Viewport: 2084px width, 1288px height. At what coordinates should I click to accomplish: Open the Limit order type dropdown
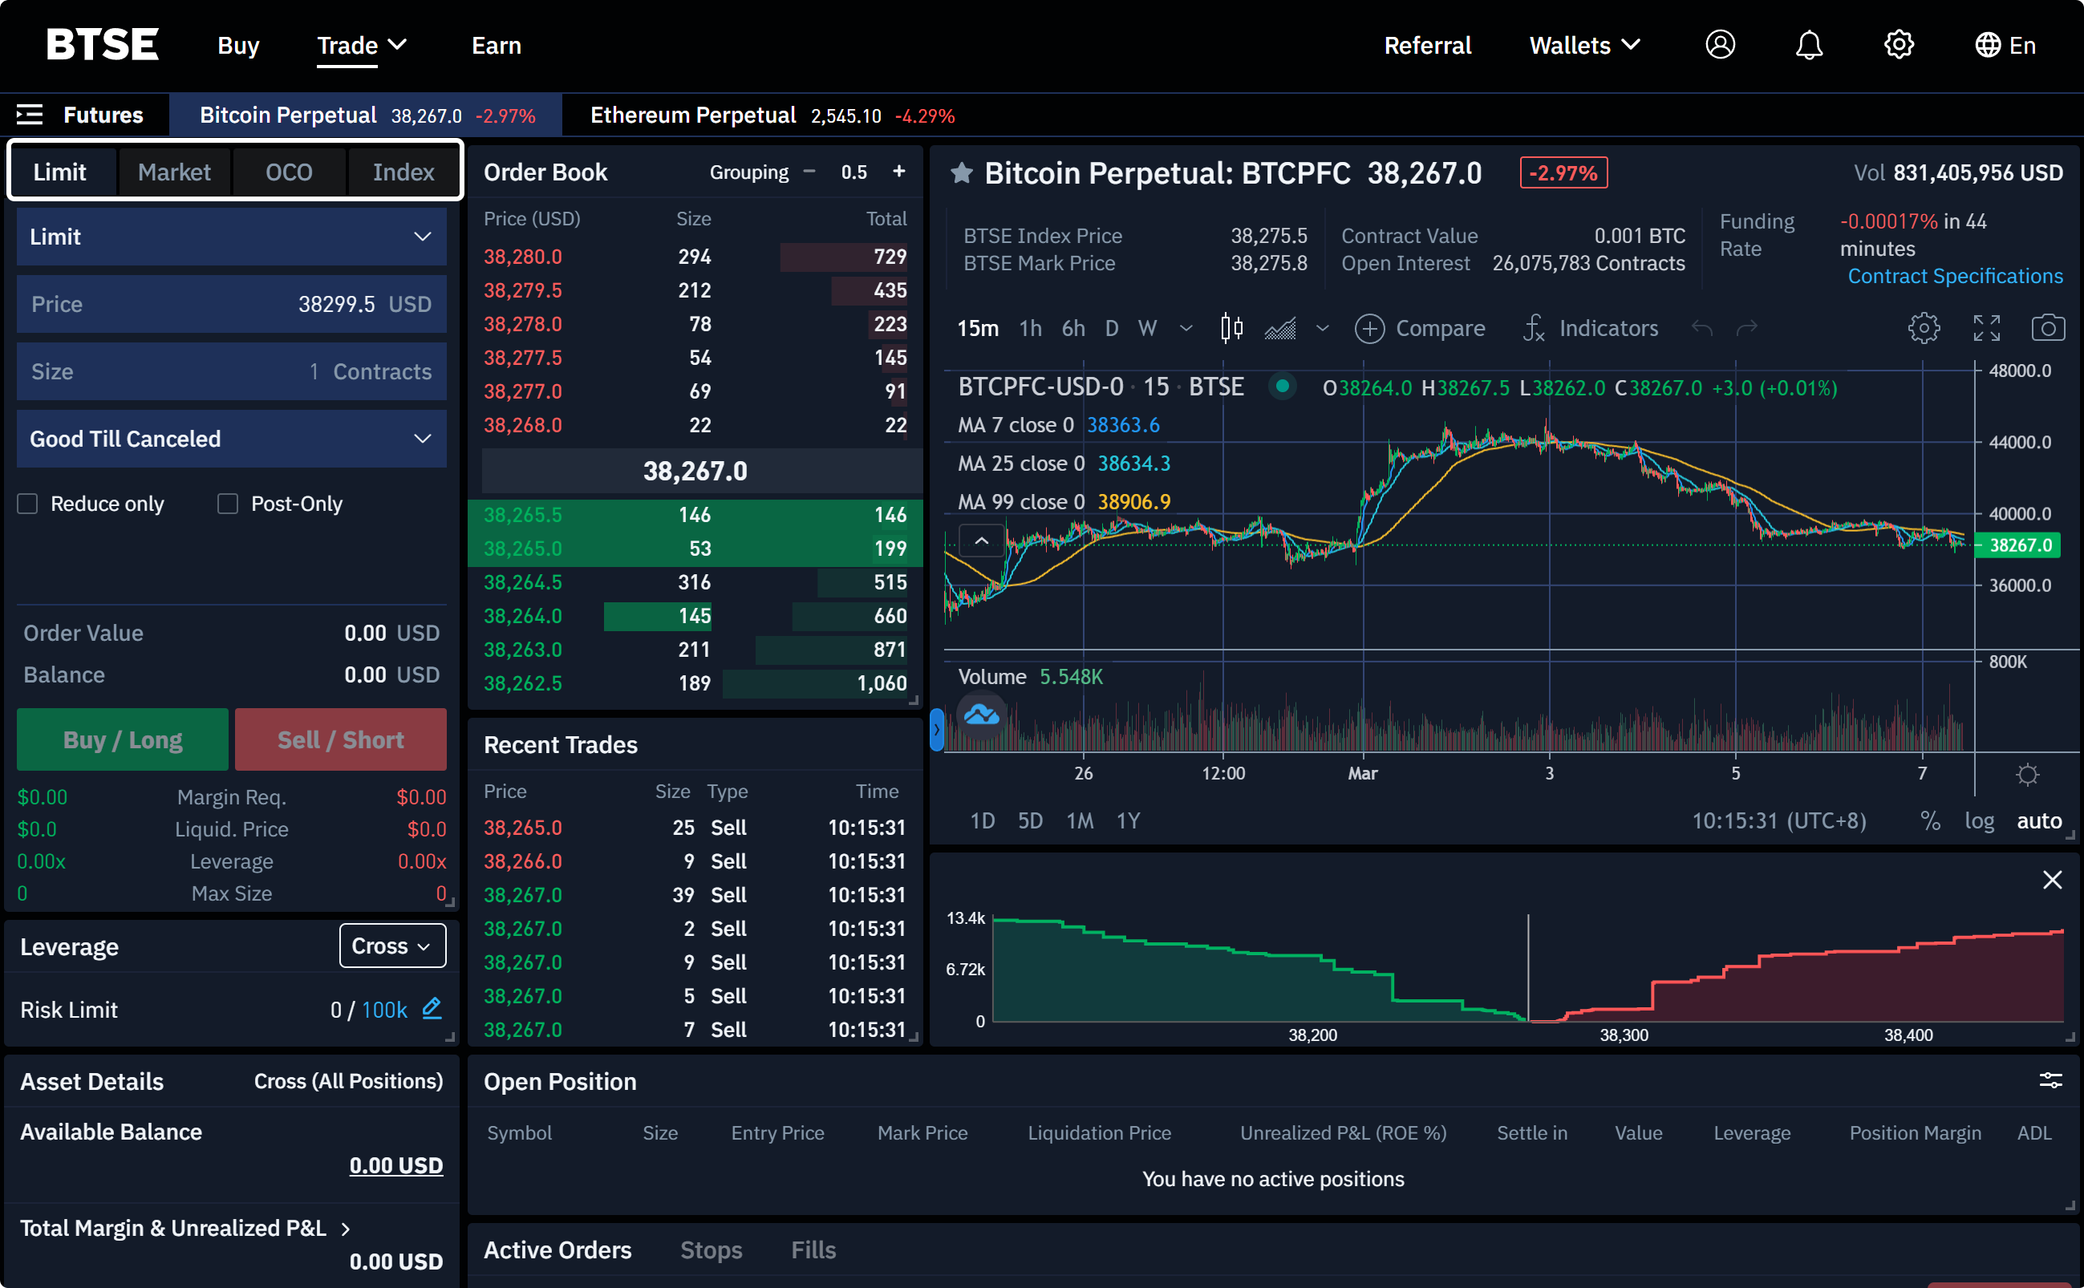coord(232,237)
